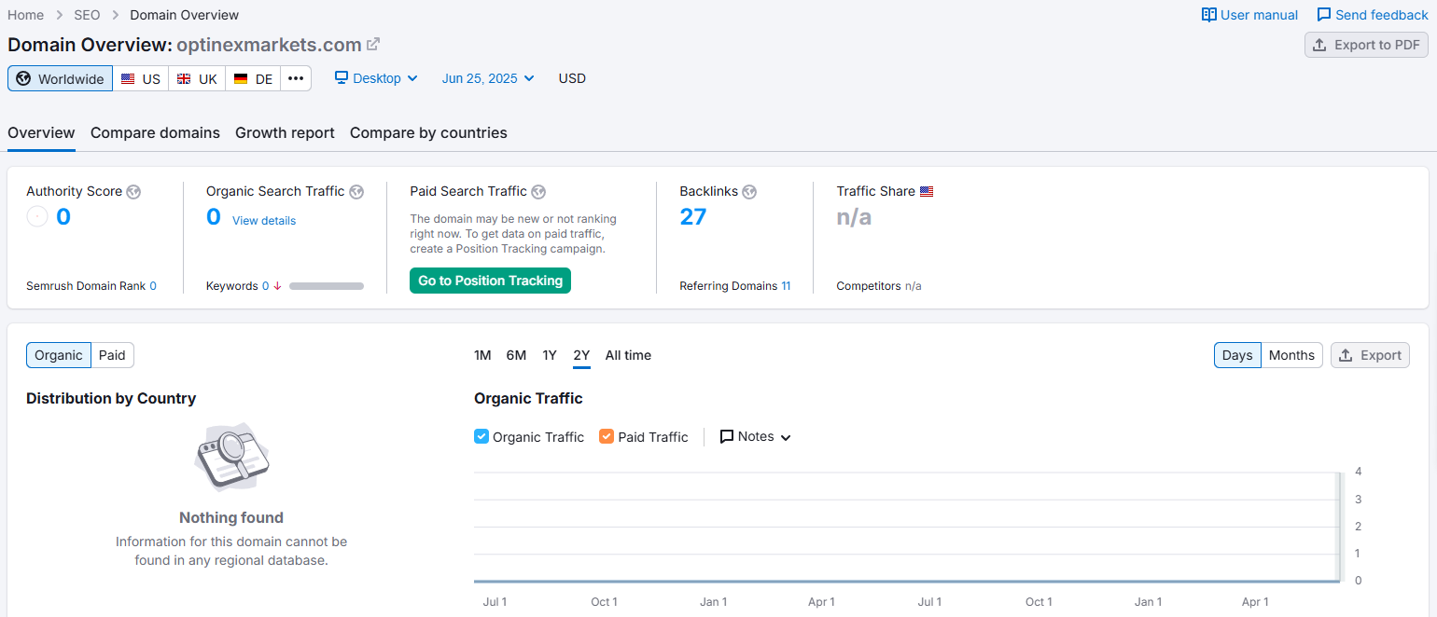Set chart granularity to Months
Viewport: 1437px width, 617px height.
coord(1291,355)
